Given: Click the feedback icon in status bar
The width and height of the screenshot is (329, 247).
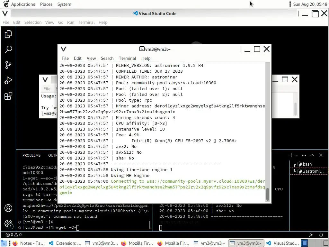Looking at the screenshot, I should pyautogui.click(x=311, y=234).
